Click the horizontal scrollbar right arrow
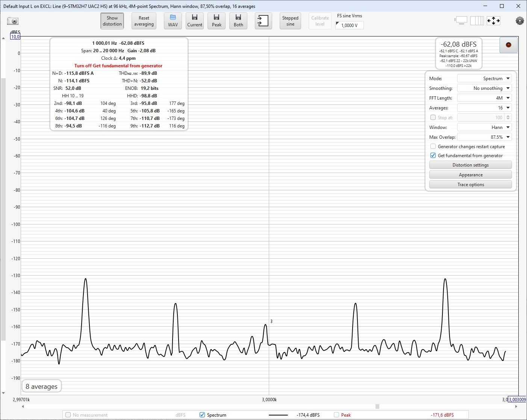This screenshot has height=420, width=527. tap(516, 406)
